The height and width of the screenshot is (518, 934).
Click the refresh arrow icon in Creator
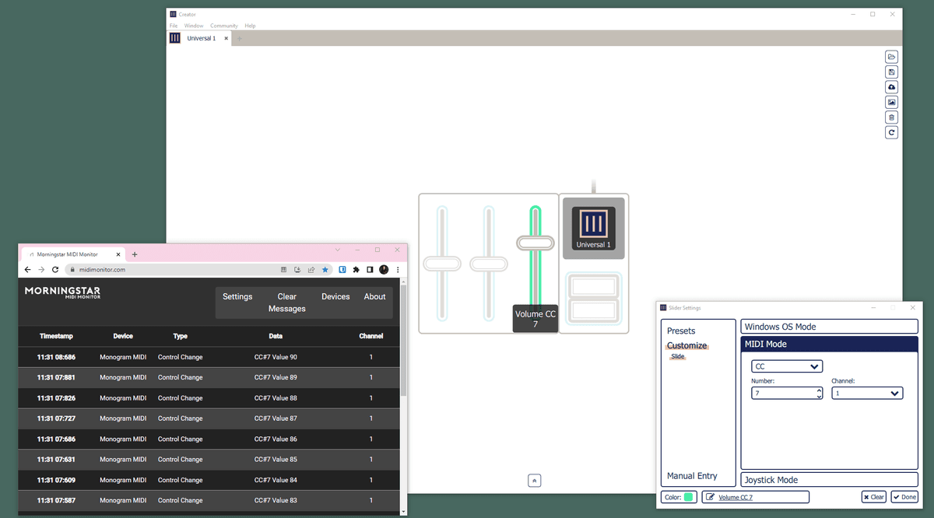click(892, 132)
